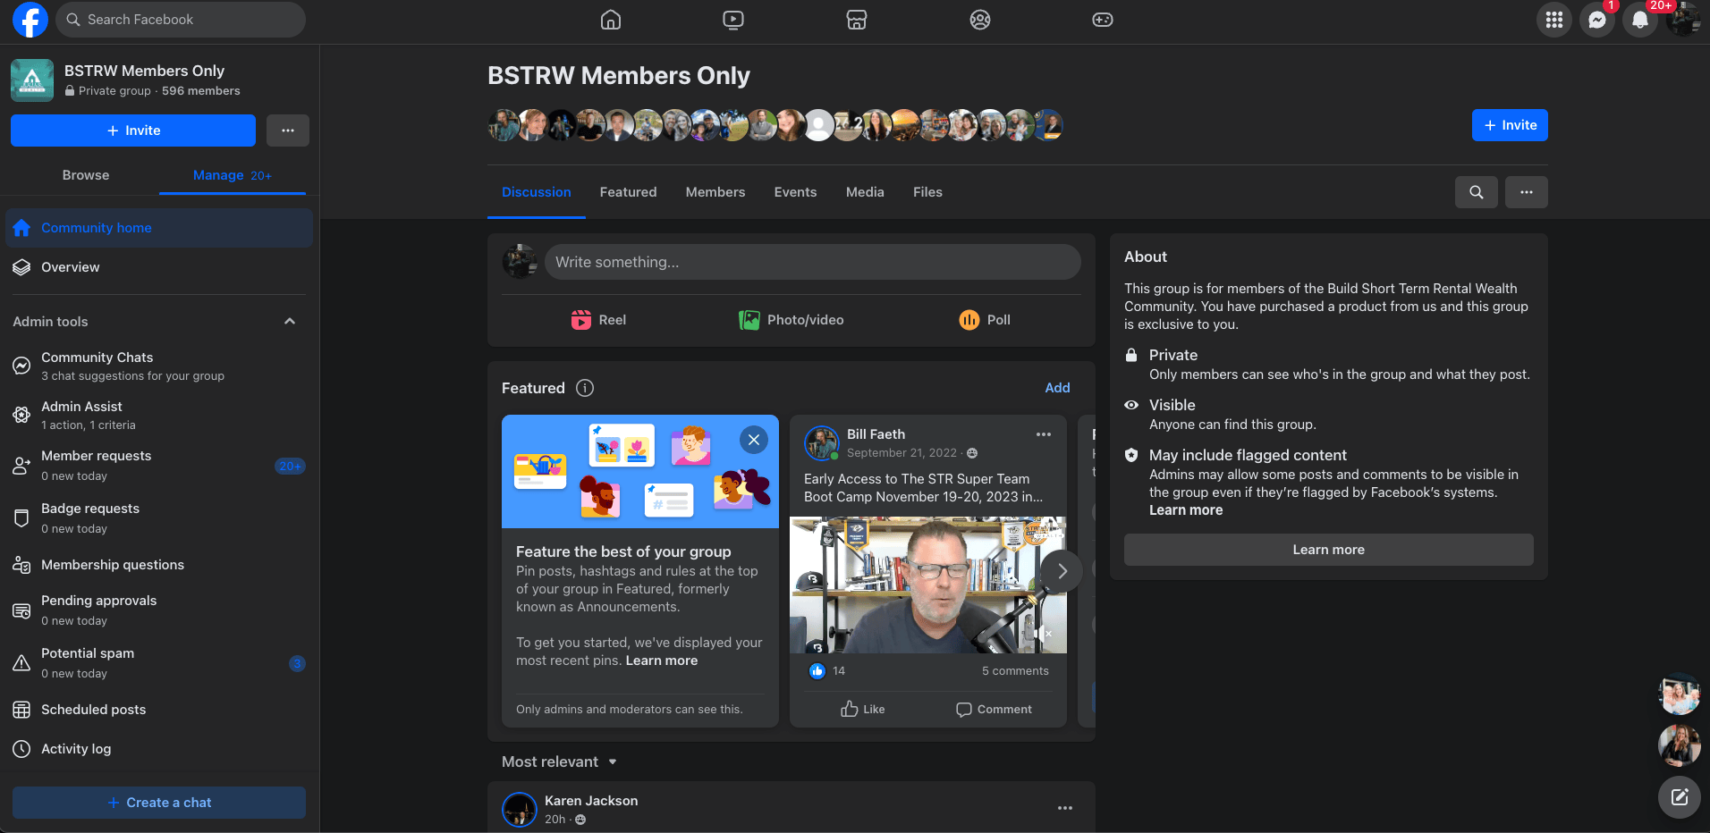
Task: Open the Messenger icon in top bar
Action: (1597, 20)
